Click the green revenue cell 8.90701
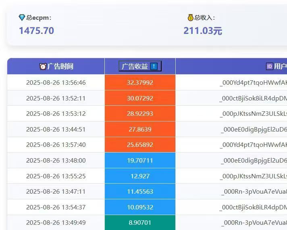Screen dimensions: 287x230 click(140, 222)
